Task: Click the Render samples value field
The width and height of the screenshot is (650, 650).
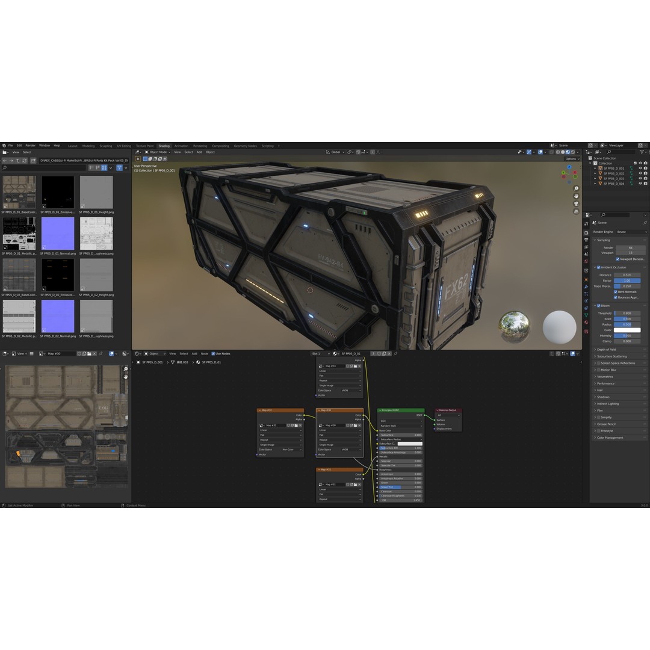Action: [631, 247]
